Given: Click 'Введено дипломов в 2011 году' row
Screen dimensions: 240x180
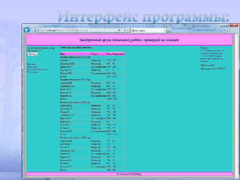Looking at the screenshot, I should point(93,80).
